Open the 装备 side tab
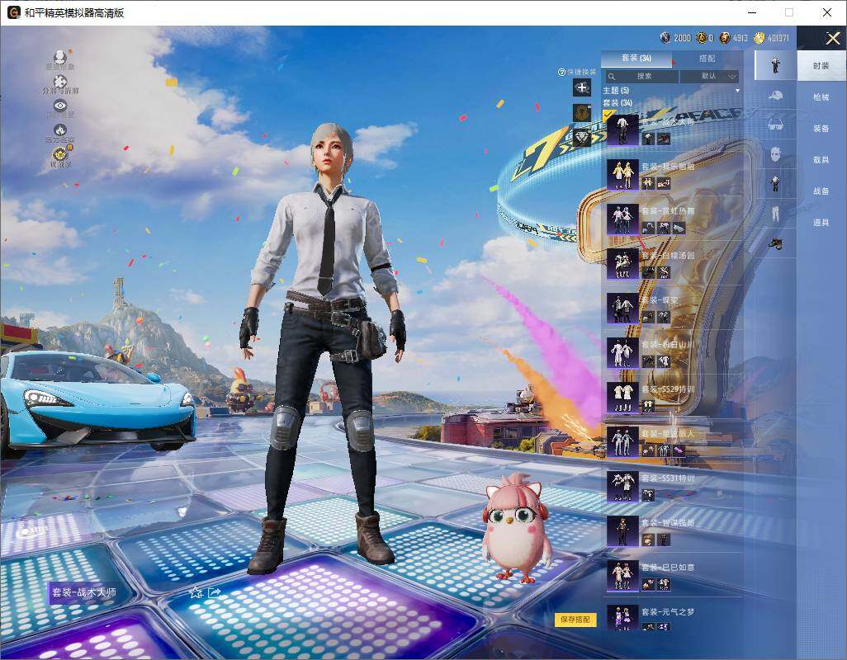This screenshot has height=660, width=847. (821, 129)
